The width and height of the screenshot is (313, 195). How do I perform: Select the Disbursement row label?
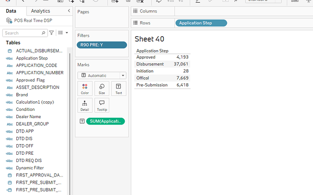150,64
